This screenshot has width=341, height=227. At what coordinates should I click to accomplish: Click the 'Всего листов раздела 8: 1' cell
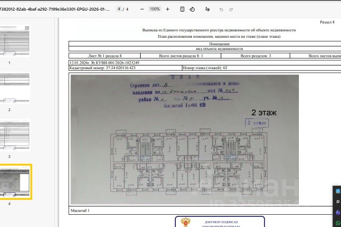(181, 56)
